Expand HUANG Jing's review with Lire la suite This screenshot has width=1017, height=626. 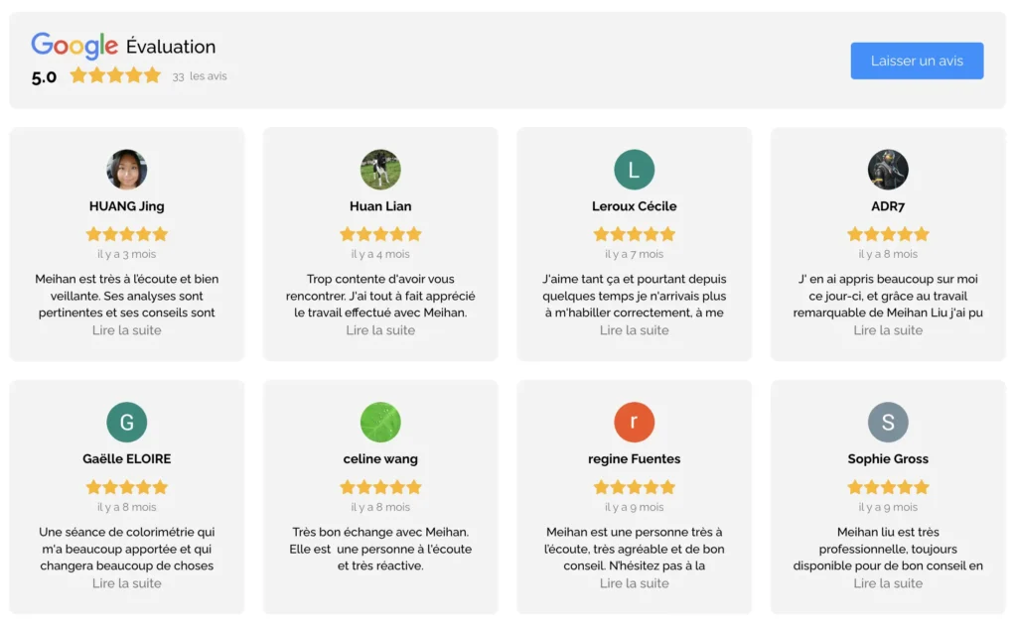127,330
